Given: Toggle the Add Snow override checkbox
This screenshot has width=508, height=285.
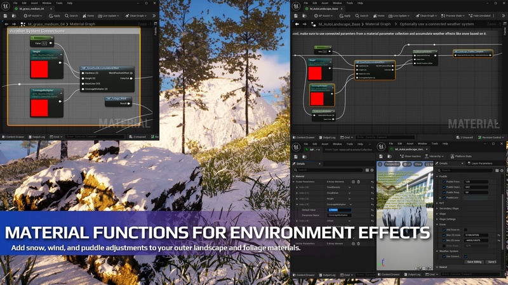Looking at the screenshot, I should (444, 229).
